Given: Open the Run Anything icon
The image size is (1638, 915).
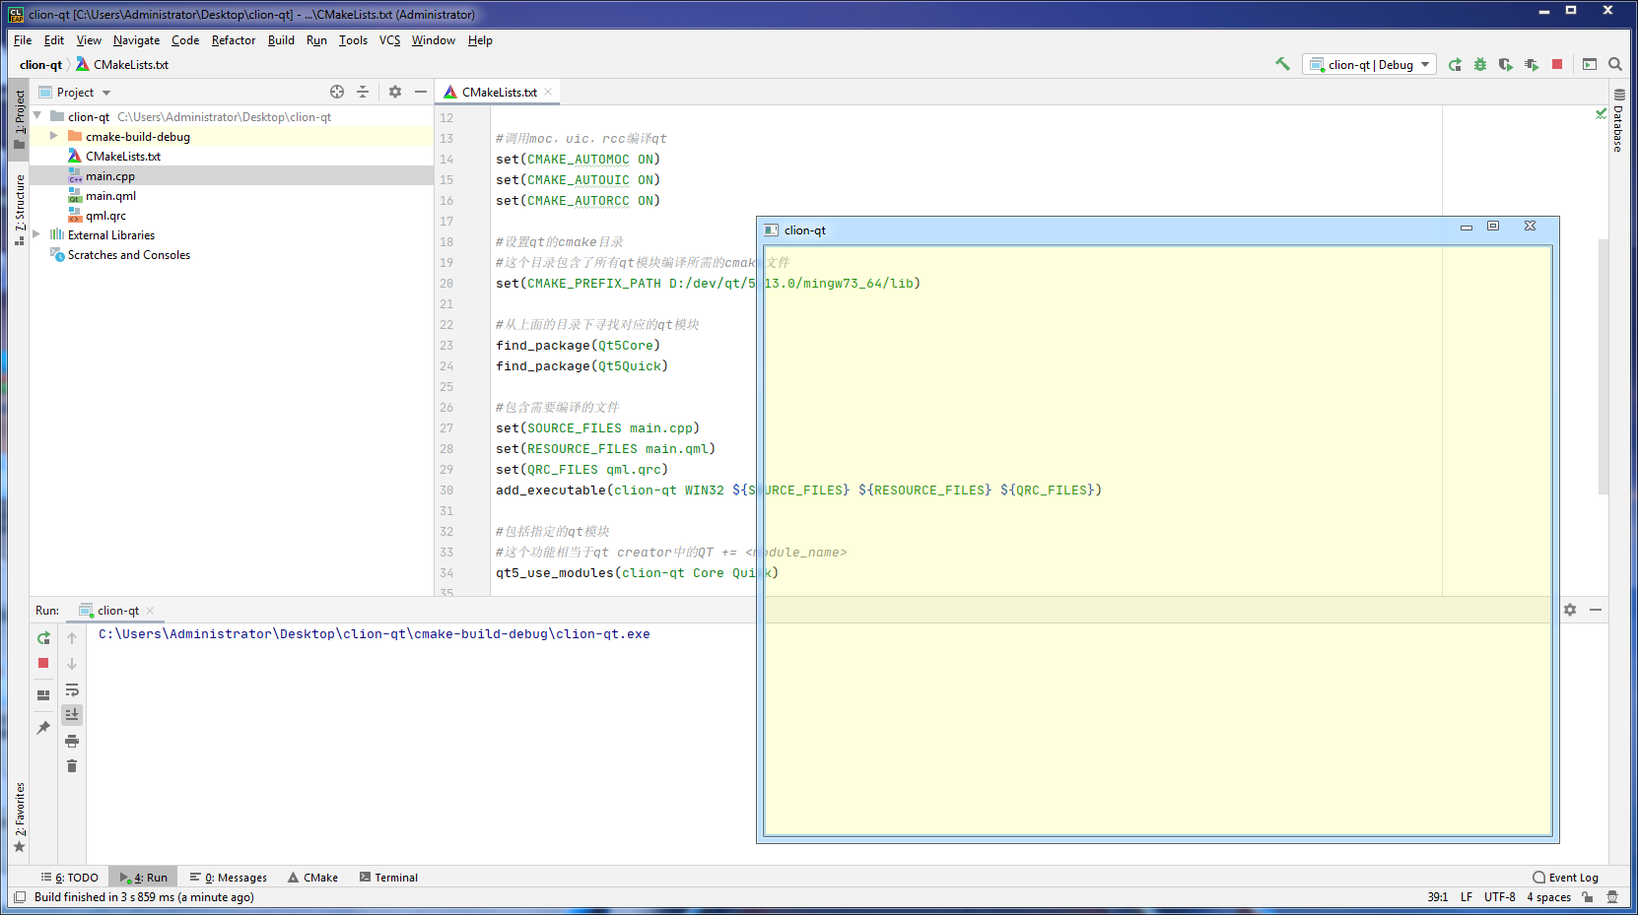Looking at the screenshot, I should click(x=1590, y=64).
